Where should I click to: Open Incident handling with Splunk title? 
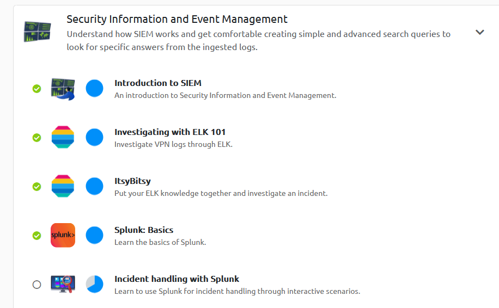click(x=177, y=279)
